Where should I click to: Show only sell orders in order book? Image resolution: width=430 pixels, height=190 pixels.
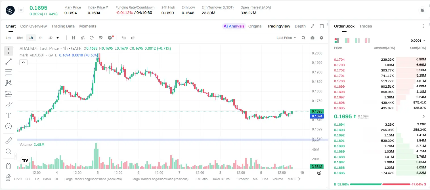pos(367,41)
